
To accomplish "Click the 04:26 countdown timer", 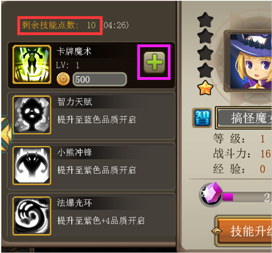I will pyautogui.click(x=116, y=25).
